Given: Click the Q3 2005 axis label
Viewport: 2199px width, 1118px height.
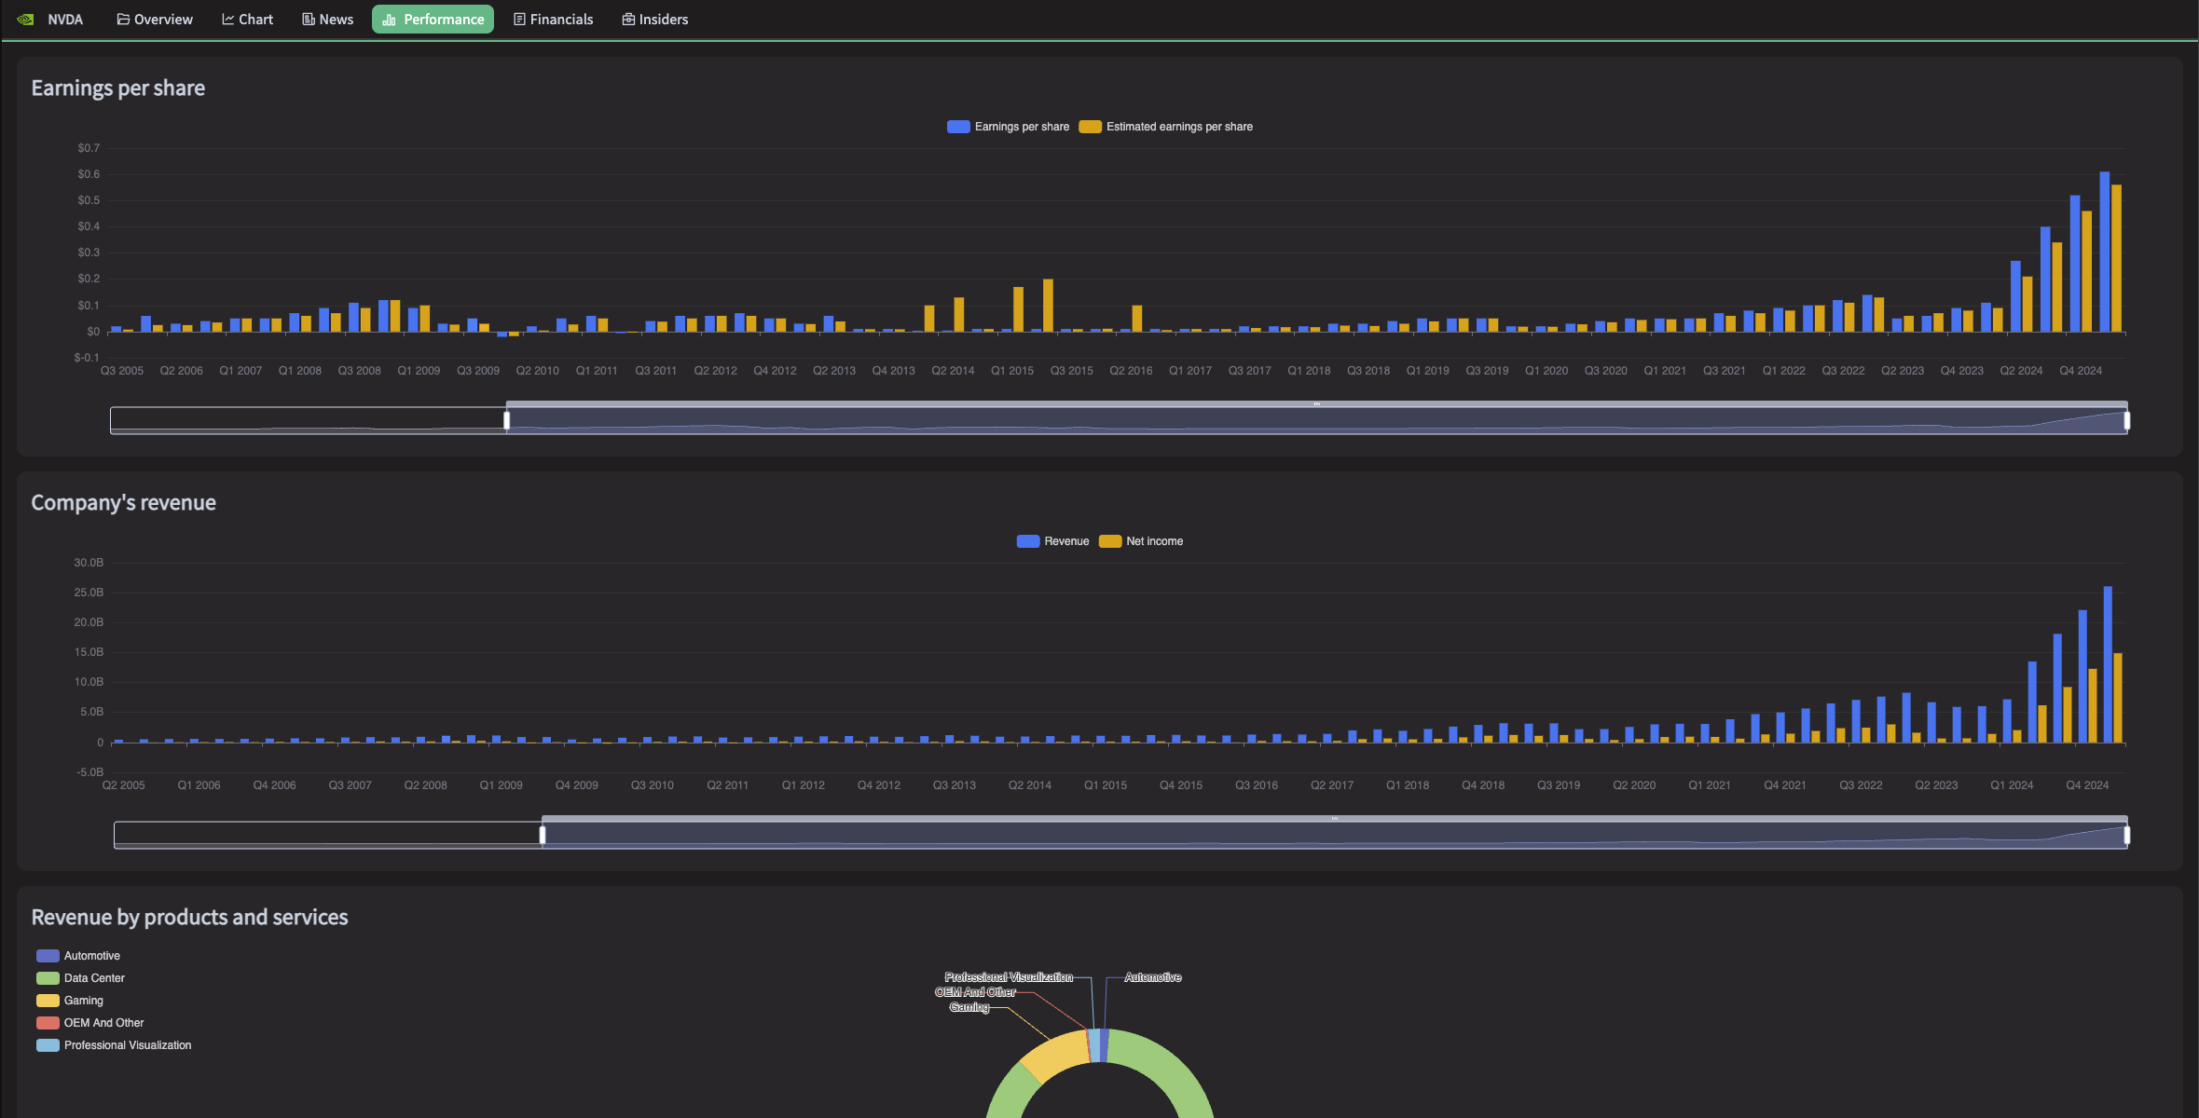Looking at the screenshot, I should (x=122, y=371).
